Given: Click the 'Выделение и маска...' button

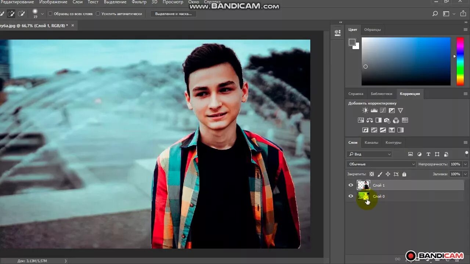Looking at the screenshot, I should click(x=174, y=14).
